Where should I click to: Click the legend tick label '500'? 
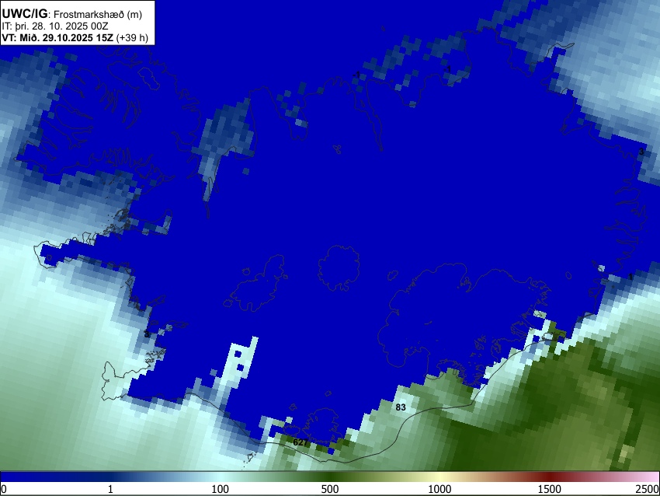[x=330, y=489]
